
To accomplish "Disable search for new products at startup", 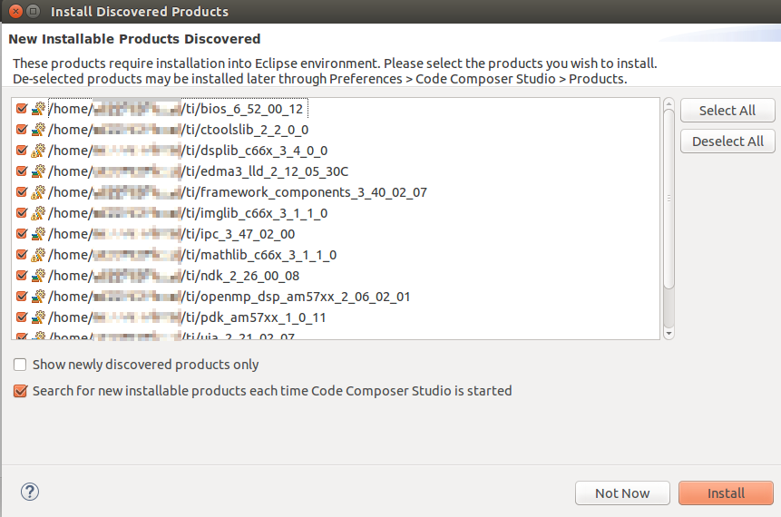I will (x=20, y=391).
